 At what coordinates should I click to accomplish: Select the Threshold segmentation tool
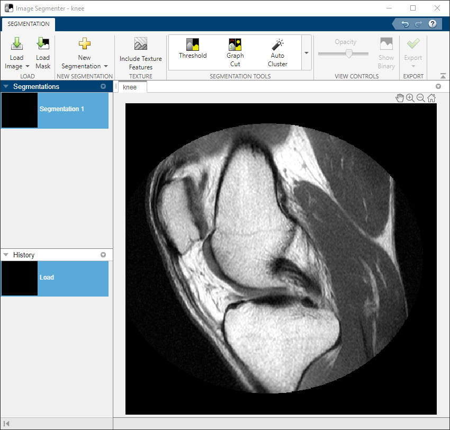click(x=193, y=46)
